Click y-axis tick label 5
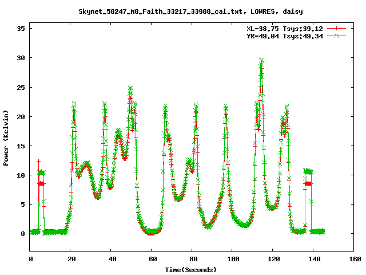The width and height of the screenshot is (366, 275). coord(23,205)
